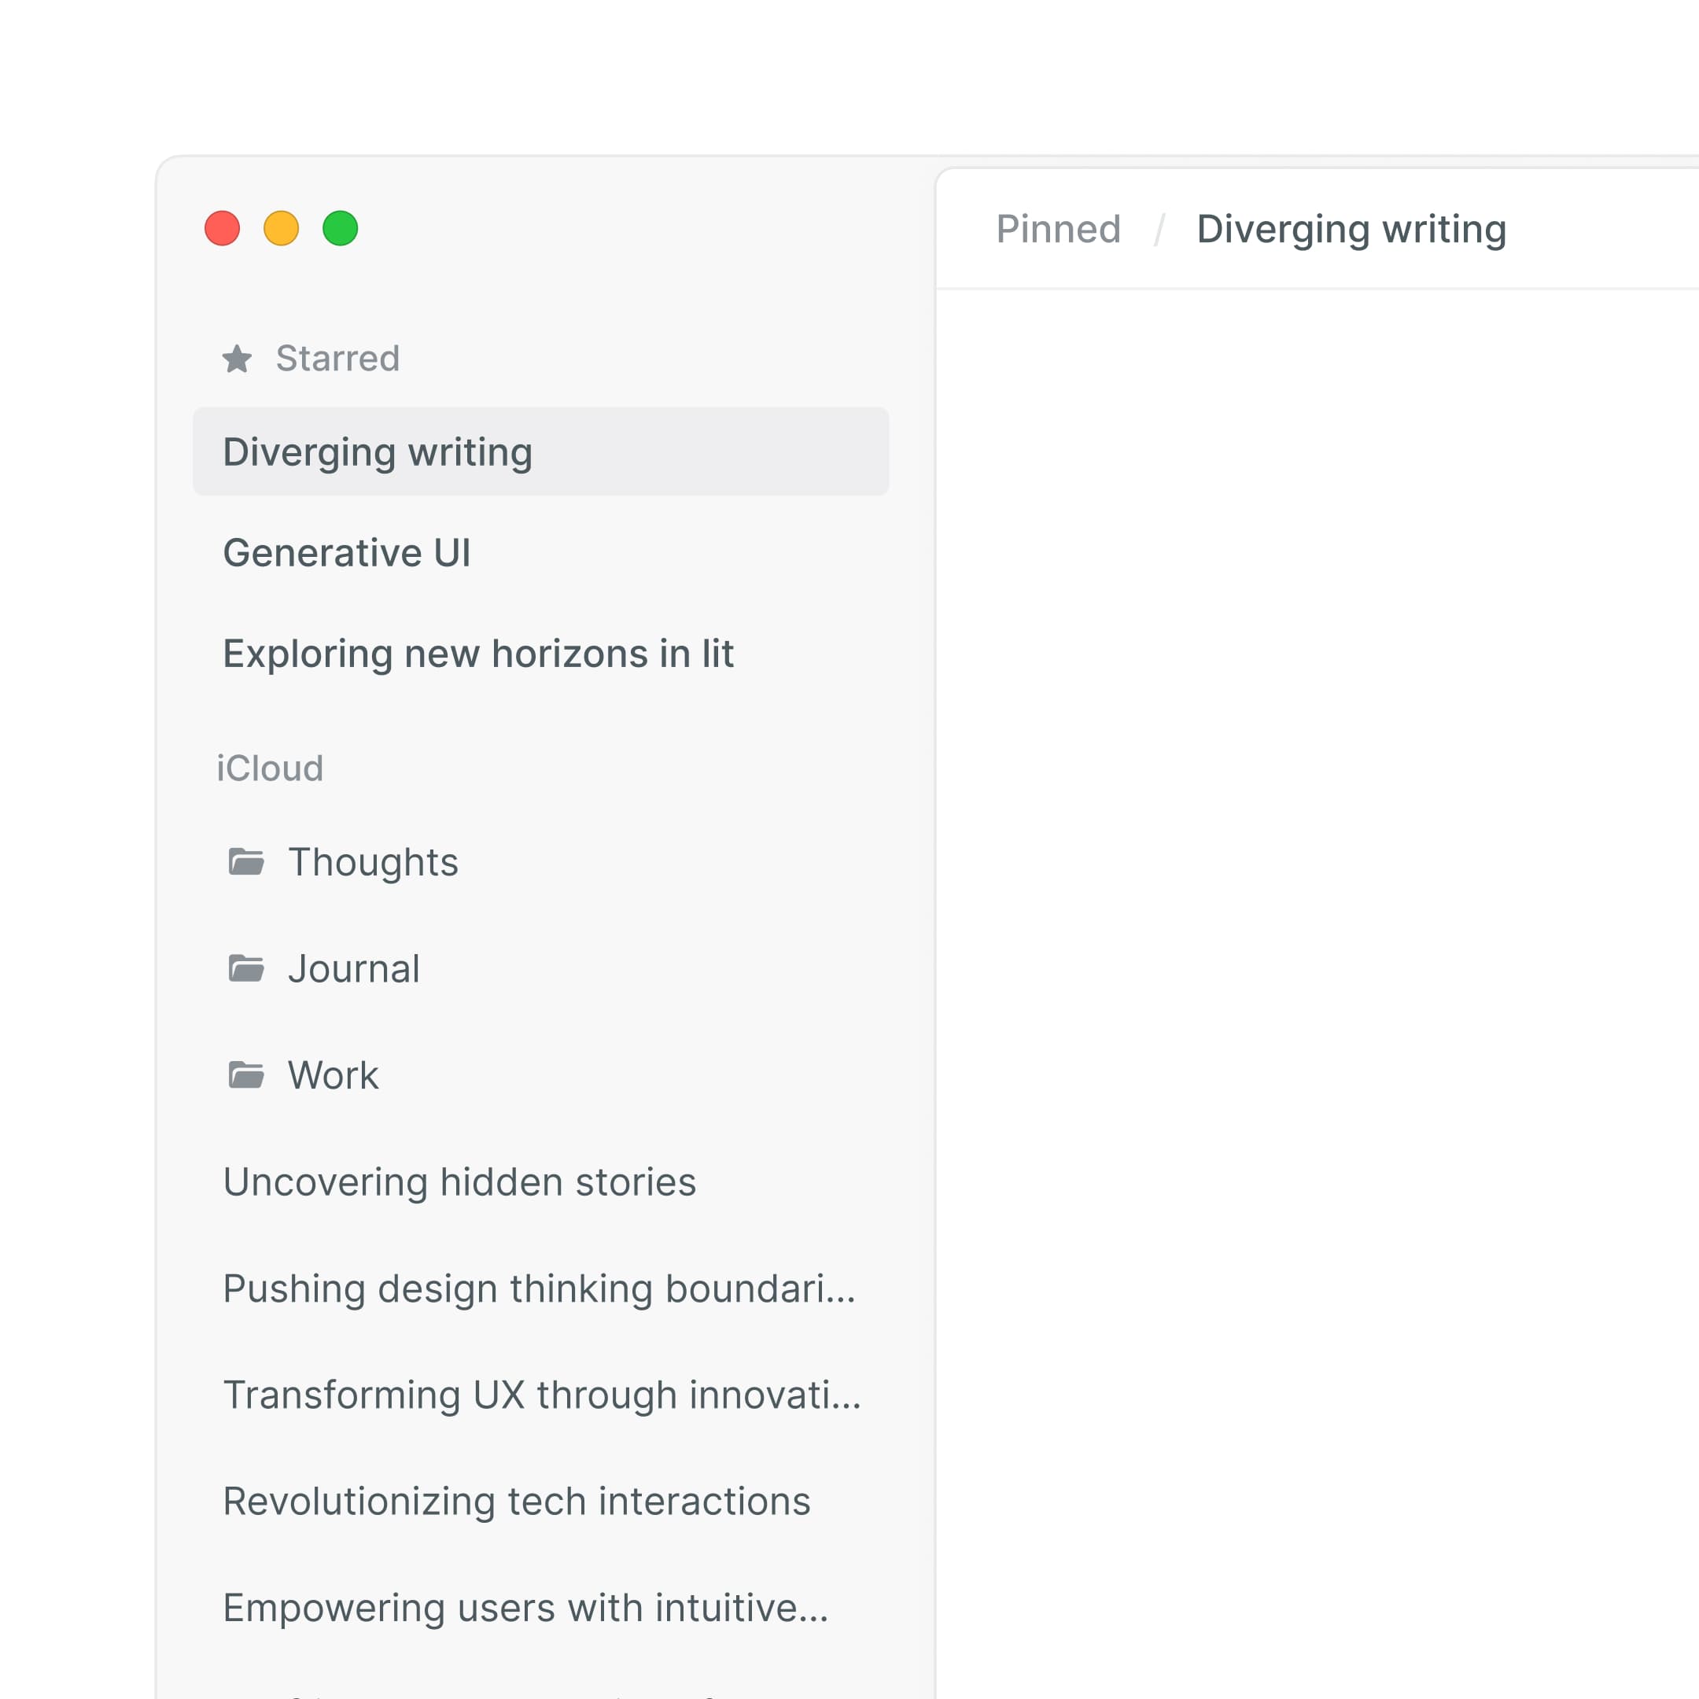
Task: Select the star icon in sidebar
Action: coord(238,356)
